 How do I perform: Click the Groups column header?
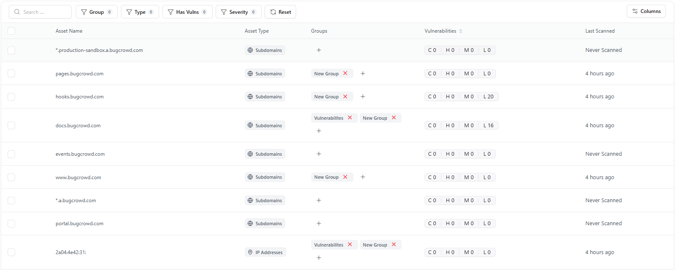tap(319, 31)
